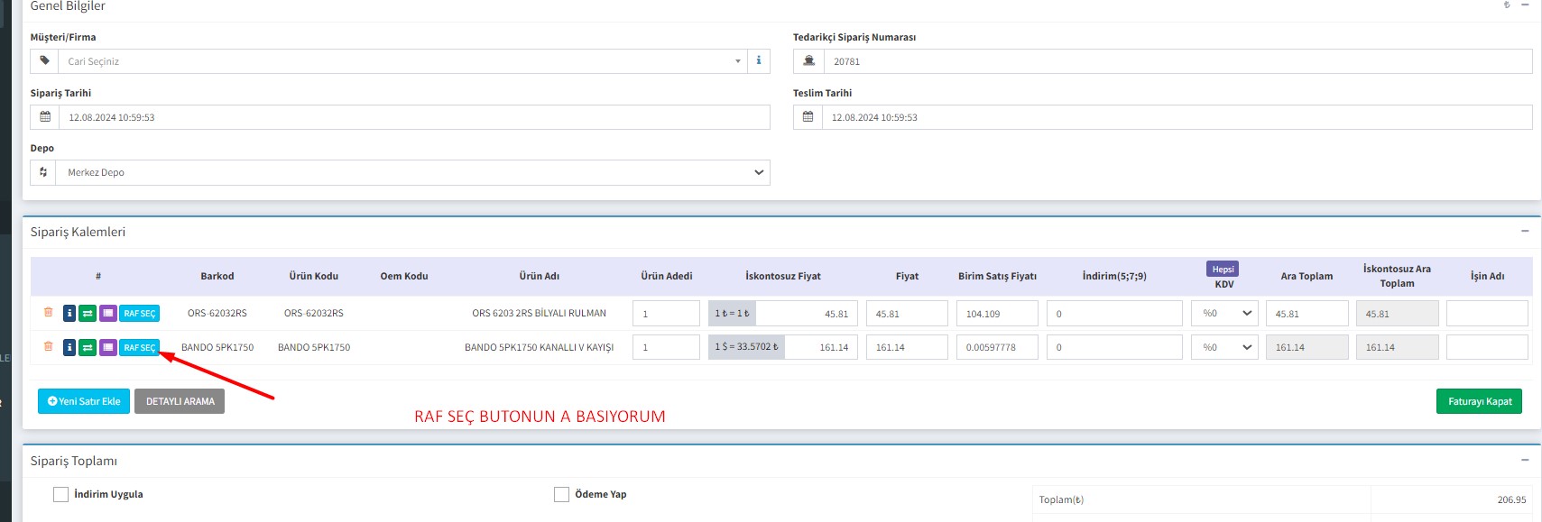Click green swap arrows icon on BANDO row

point(88,348)
